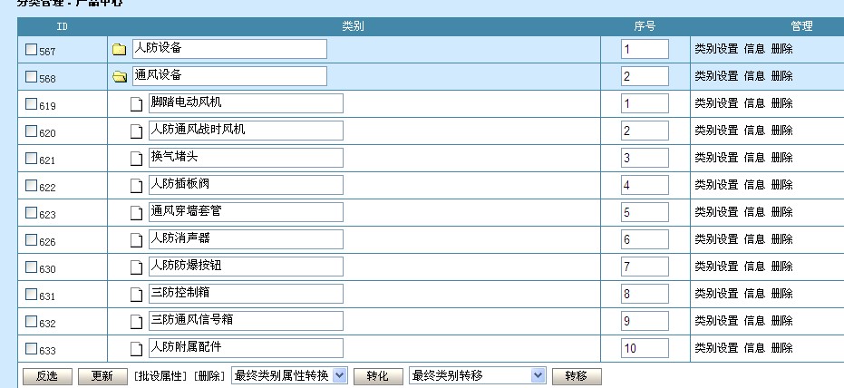Check the box for ID 633
Viewport: 844px width, 388px height.
tap(32, 349)
